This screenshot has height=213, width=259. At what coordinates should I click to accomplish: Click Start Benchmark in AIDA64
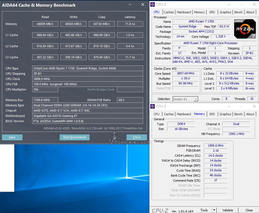coord(75,137)
